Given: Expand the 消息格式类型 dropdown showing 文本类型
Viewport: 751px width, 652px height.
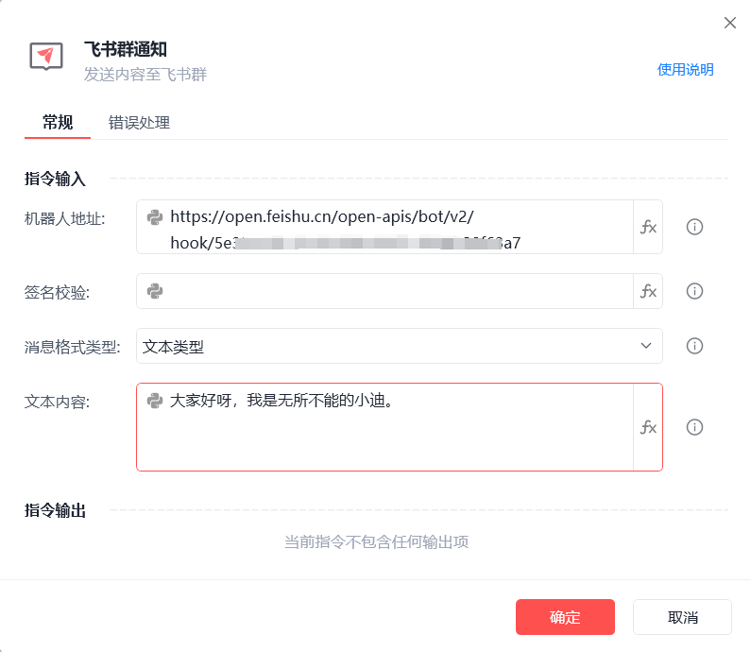Looking at the screenshot, I should [x=399, y=346].
